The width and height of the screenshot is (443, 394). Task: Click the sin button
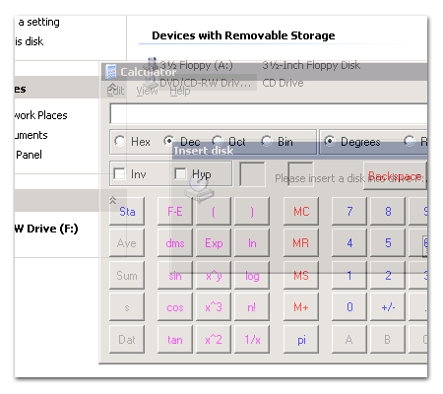tap(175, 275)
